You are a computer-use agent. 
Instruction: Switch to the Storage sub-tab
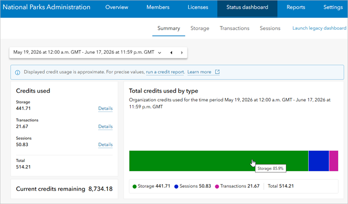tap(200, 28)
